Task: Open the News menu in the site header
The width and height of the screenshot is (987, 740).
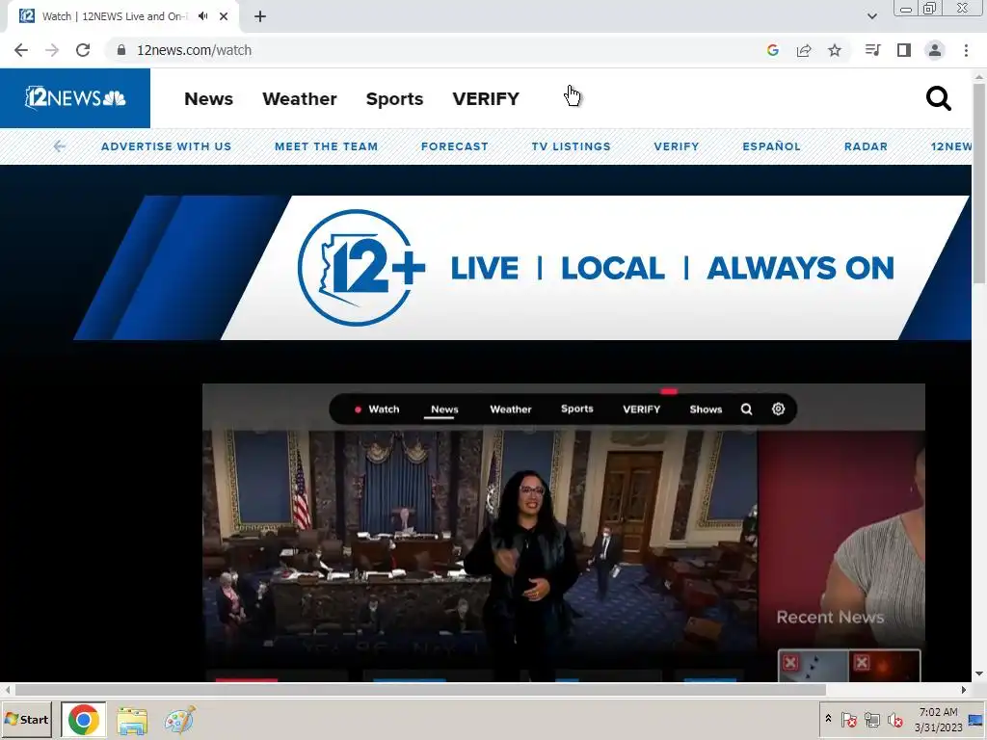Action: (x=208, y=99)
